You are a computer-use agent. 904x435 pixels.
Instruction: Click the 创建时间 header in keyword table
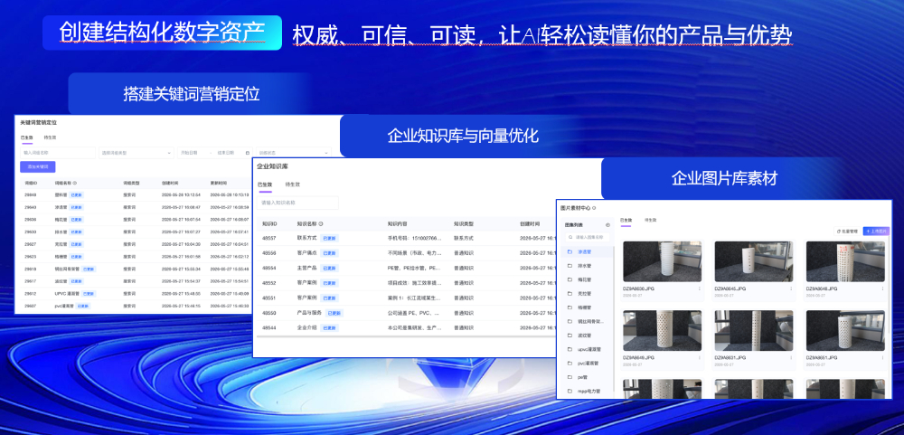[170, 183]
